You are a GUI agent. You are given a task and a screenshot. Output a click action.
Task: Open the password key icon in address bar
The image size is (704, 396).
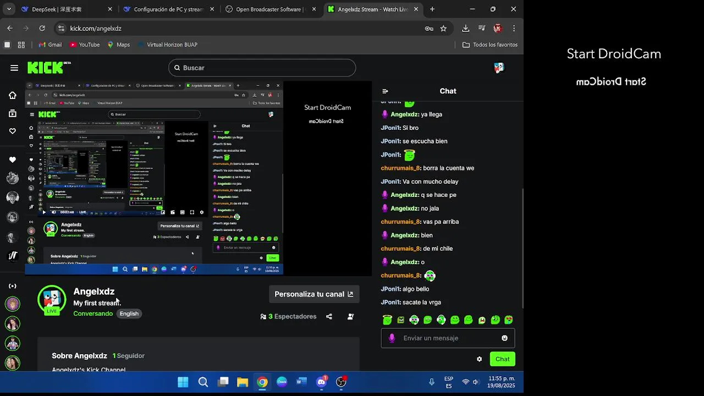pos(429,29)
